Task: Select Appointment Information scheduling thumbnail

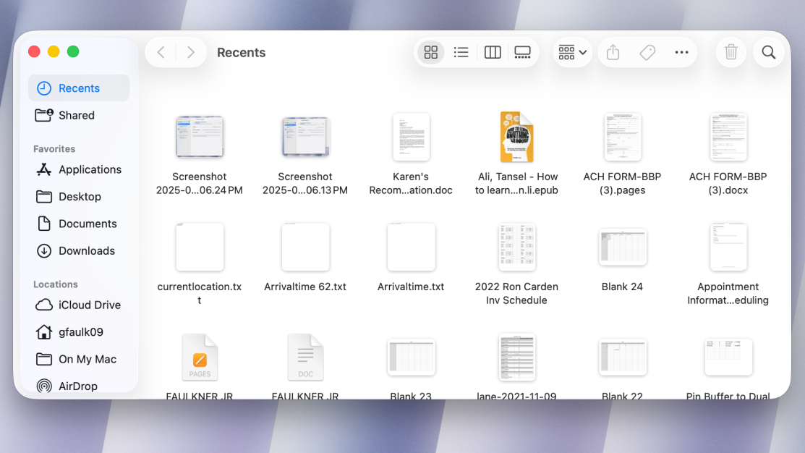Action: pyautogui.click(x=728, y=247)
